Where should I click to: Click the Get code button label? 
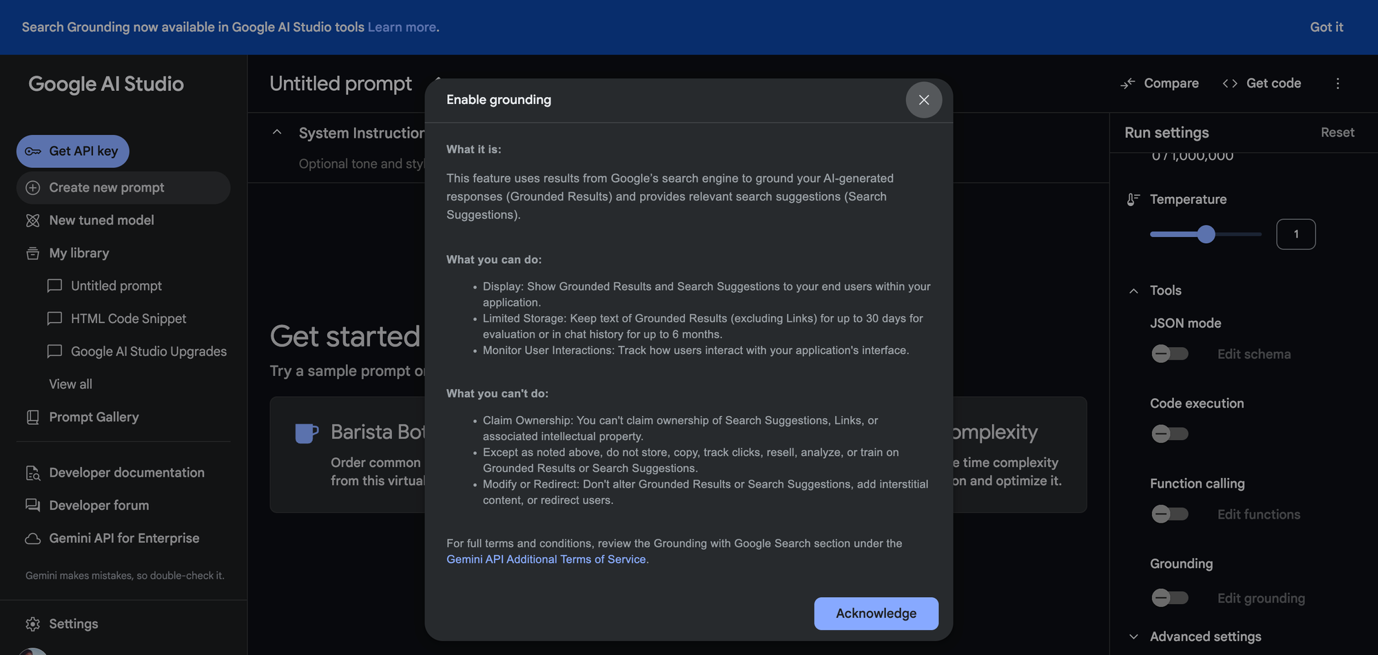[1273, 83]
